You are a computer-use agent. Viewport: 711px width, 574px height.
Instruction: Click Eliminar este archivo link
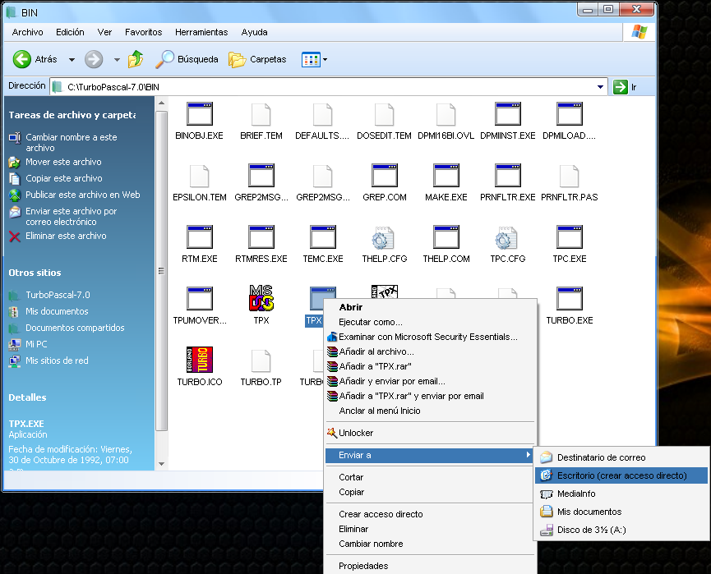[x=67, y=236]
